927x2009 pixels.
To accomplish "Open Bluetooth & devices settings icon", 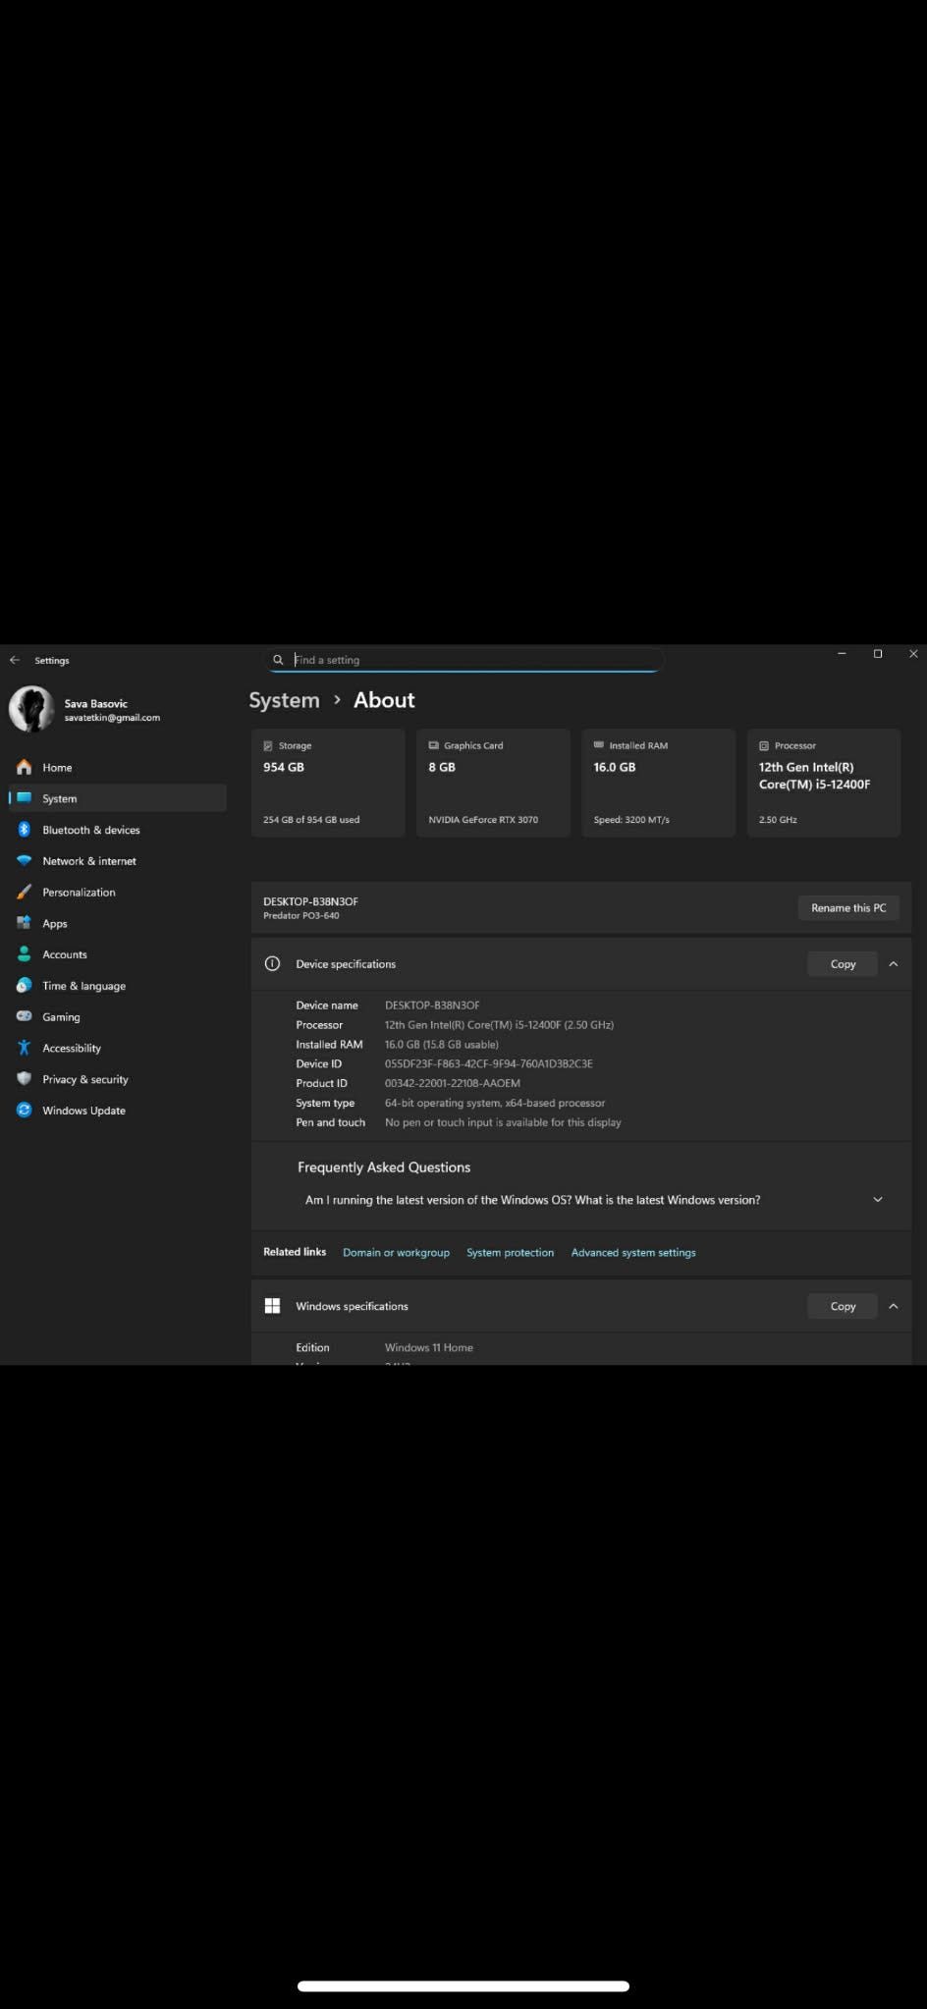I will click(x=25, y=830).
